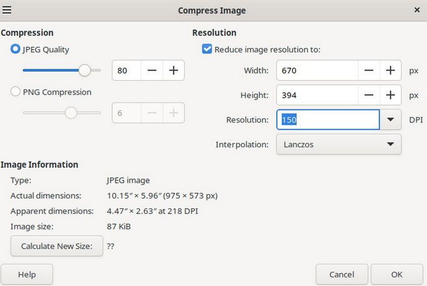
Task: Increase height value with plus button
Action: tap(390, 95)
